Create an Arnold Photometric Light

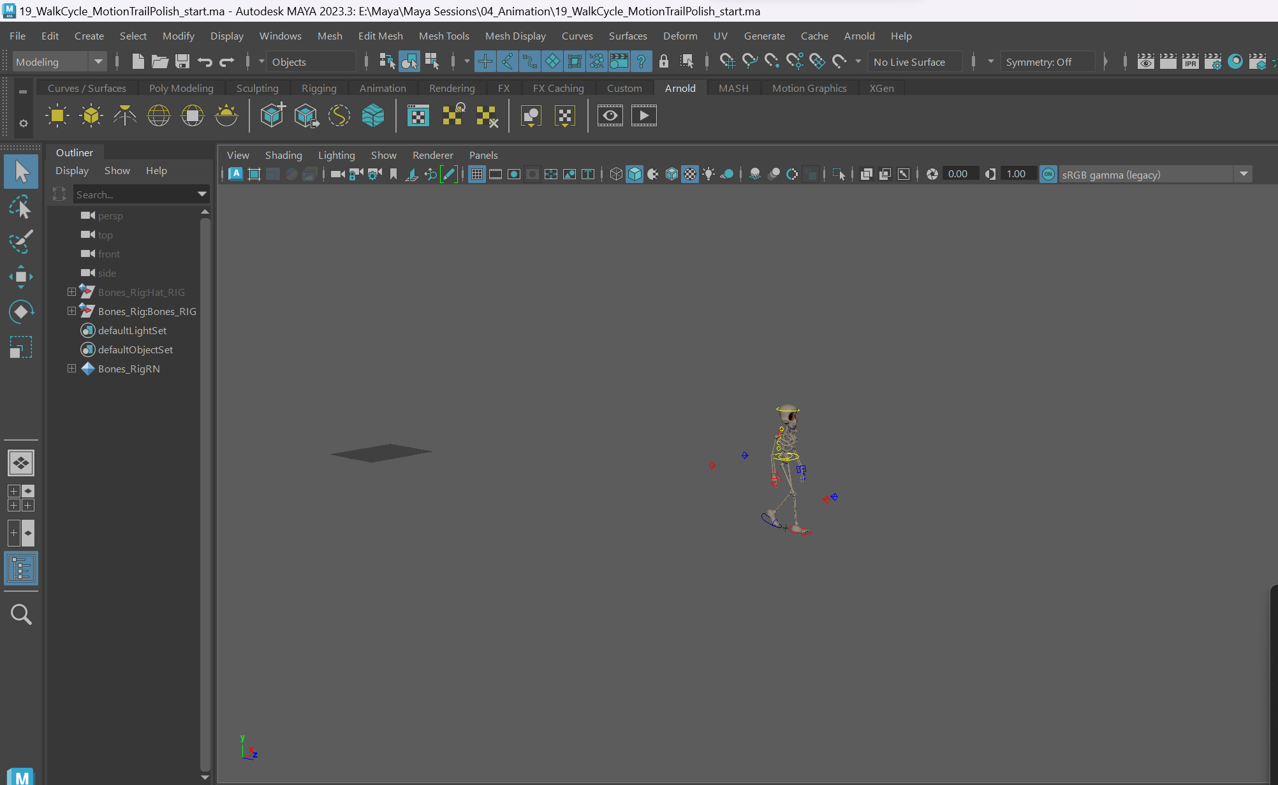coord(125,115)
